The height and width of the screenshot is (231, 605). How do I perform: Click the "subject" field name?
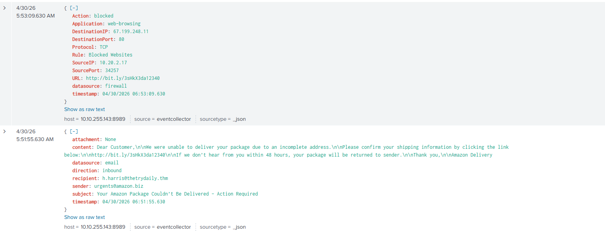tap(82, 194)
